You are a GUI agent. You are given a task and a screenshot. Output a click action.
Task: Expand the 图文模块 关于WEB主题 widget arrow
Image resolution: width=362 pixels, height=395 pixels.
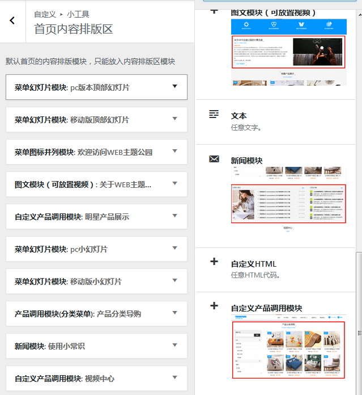(174, 183)
